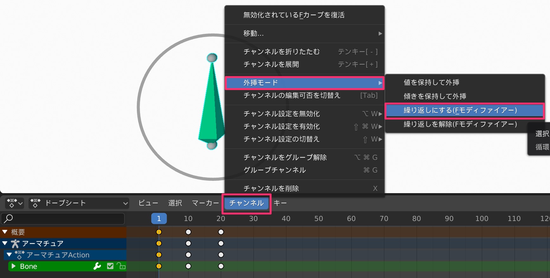Open チャンネル設定の切替え submenu
This screenshot has height=278, width=550.
pos(304,139)
